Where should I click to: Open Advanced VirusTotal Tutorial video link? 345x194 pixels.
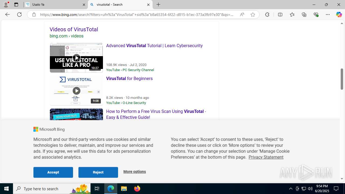click(x=154, y=46)
